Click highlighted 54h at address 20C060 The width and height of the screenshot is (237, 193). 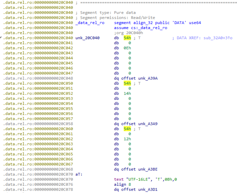(x=127, y=129)
